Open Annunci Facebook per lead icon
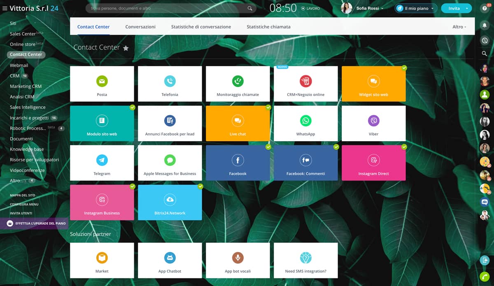The image size is (494, 286). pos(170,121)
